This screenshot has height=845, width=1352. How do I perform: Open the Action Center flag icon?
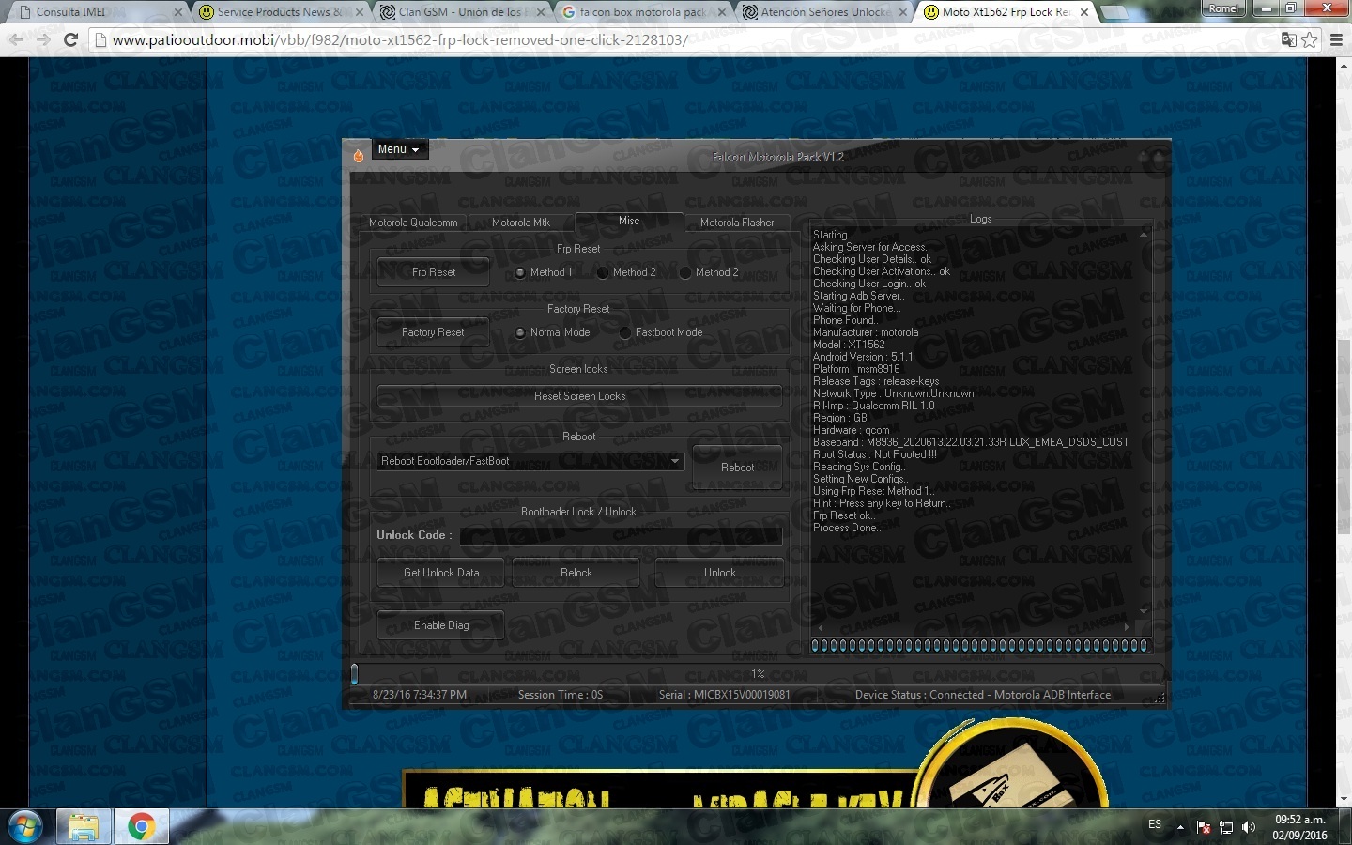pyautogui.click(x=1204, y=827)
